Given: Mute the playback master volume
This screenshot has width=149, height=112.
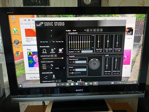Looking at the screenshot, I should (52, 56).
